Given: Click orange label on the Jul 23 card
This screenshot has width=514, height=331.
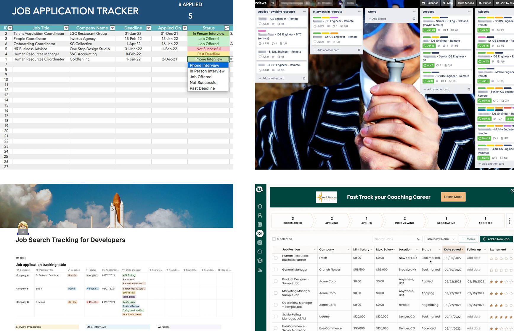Looking at the screenshot, I should click(x=334, y=33).
